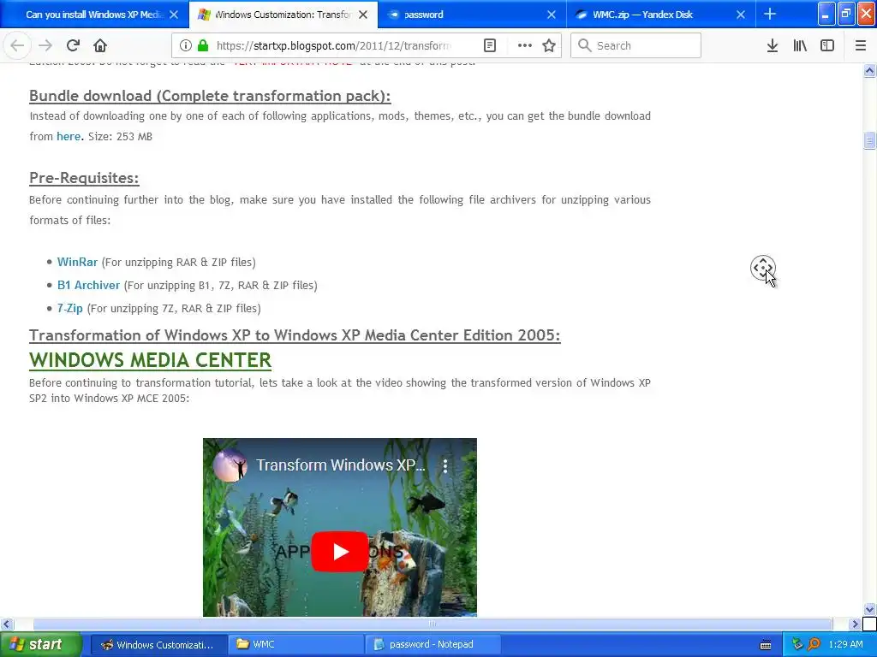The image size is (877, 657).
Task: Go back to the previous page
Action: pyautogui.click(x=17, y=45)
